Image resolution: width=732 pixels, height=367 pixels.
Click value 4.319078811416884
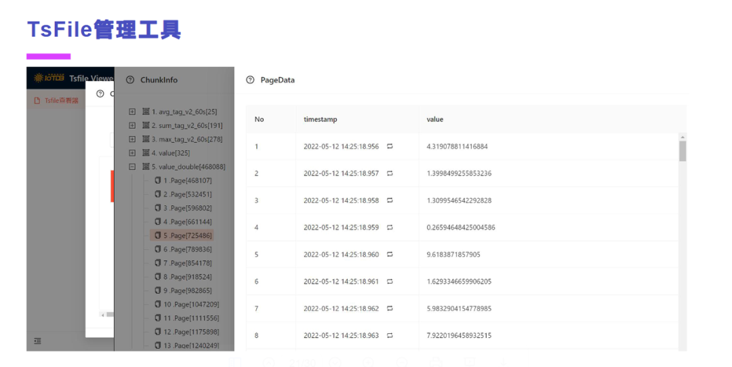tap(457, 146)
